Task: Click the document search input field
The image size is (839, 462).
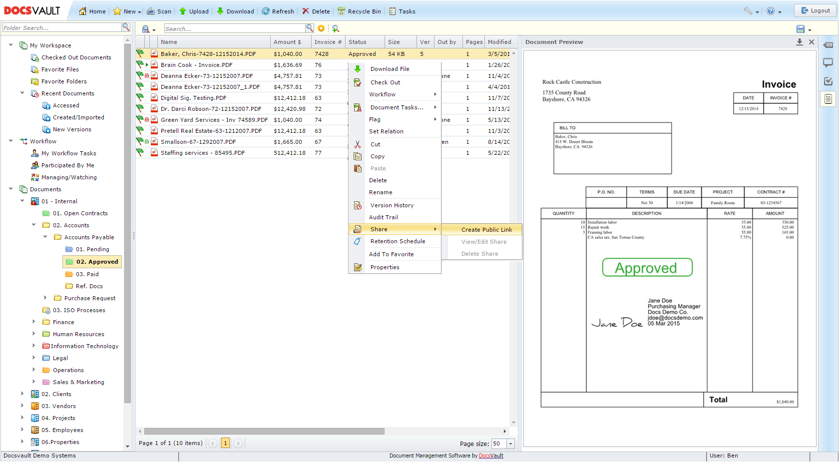Action: point(234,29)
